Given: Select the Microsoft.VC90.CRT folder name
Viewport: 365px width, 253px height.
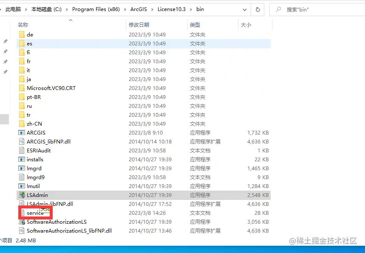Looking at the screenshot, I should pyautogui.click(x=51, y=88).
